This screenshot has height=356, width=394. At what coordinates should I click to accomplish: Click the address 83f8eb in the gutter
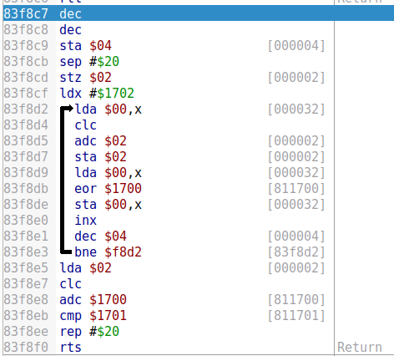point(26,315)
